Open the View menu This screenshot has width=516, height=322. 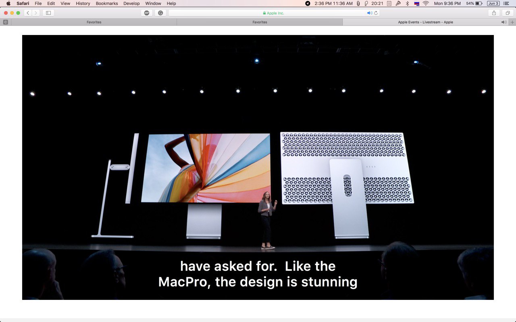[x=65, y=3]
